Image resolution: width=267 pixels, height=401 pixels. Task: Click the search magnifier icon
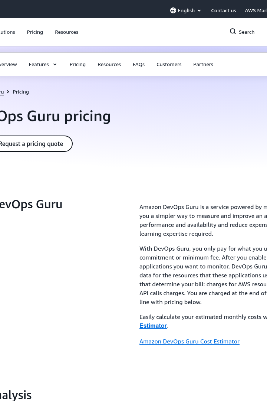point(233,32)
